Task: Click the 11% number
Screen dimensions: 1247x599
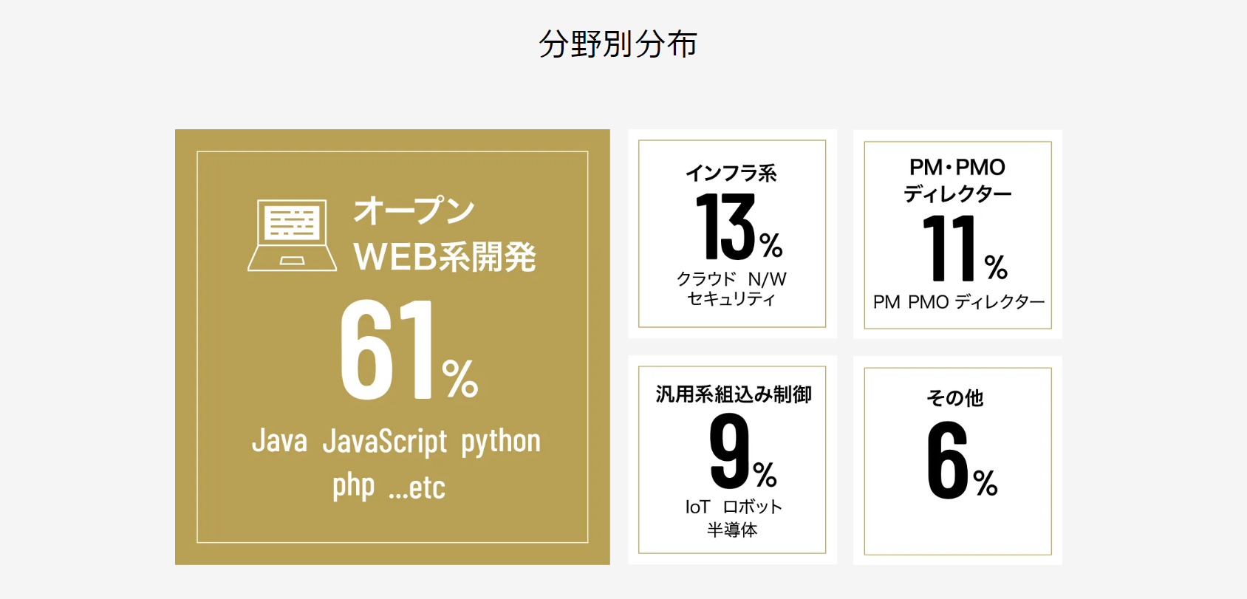Action: (965, 248)
